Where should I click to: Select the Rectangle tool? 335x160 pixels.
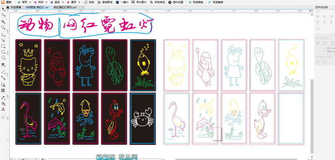coord(3,46)
